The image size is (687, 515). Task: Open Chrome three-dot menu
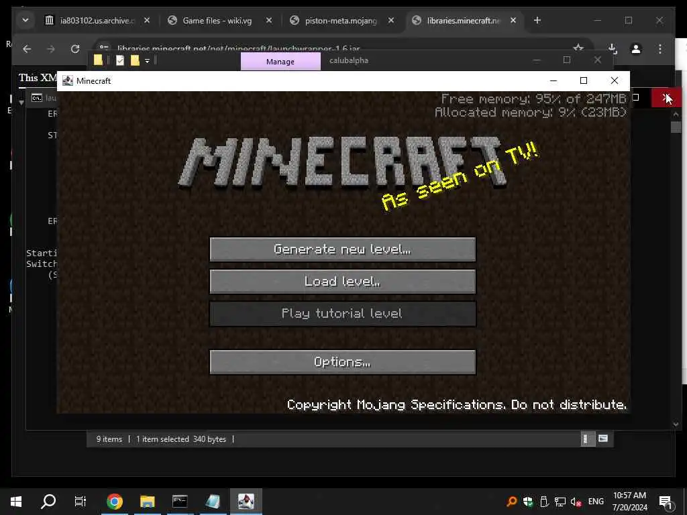point(660,49)
